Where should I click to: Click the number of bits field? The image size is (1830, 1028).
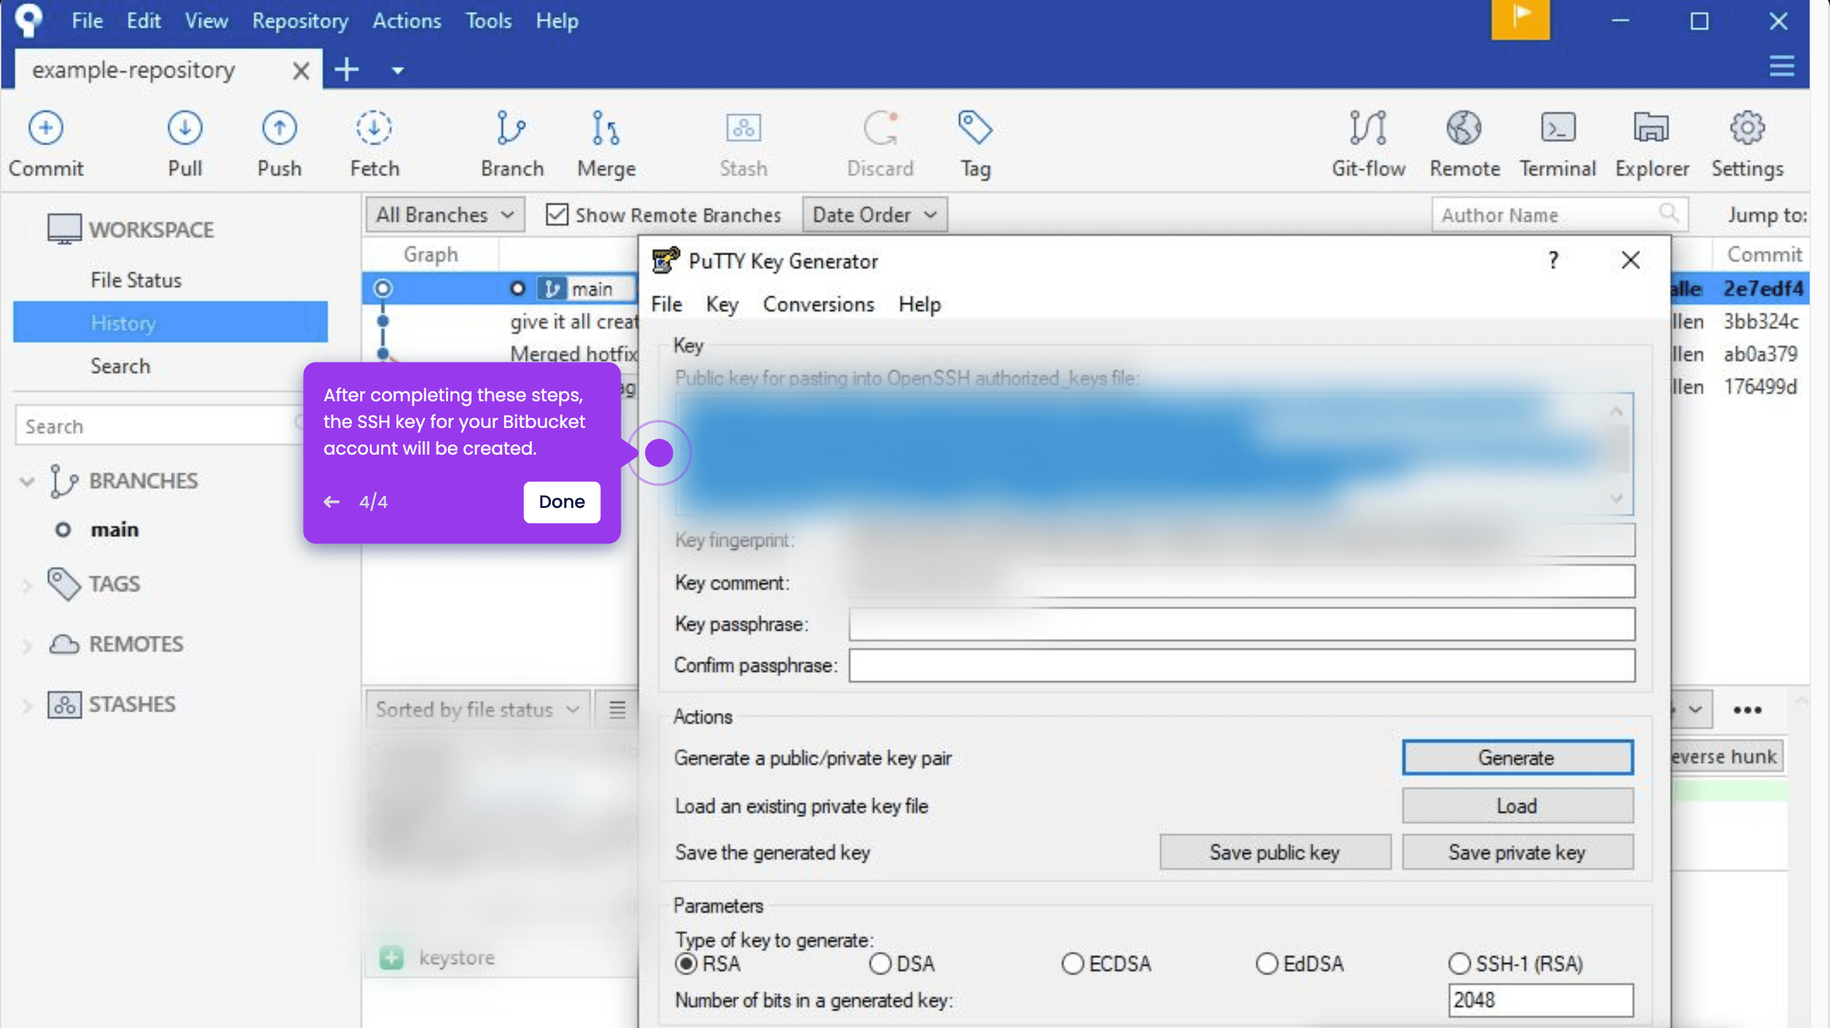(1540, 999)
